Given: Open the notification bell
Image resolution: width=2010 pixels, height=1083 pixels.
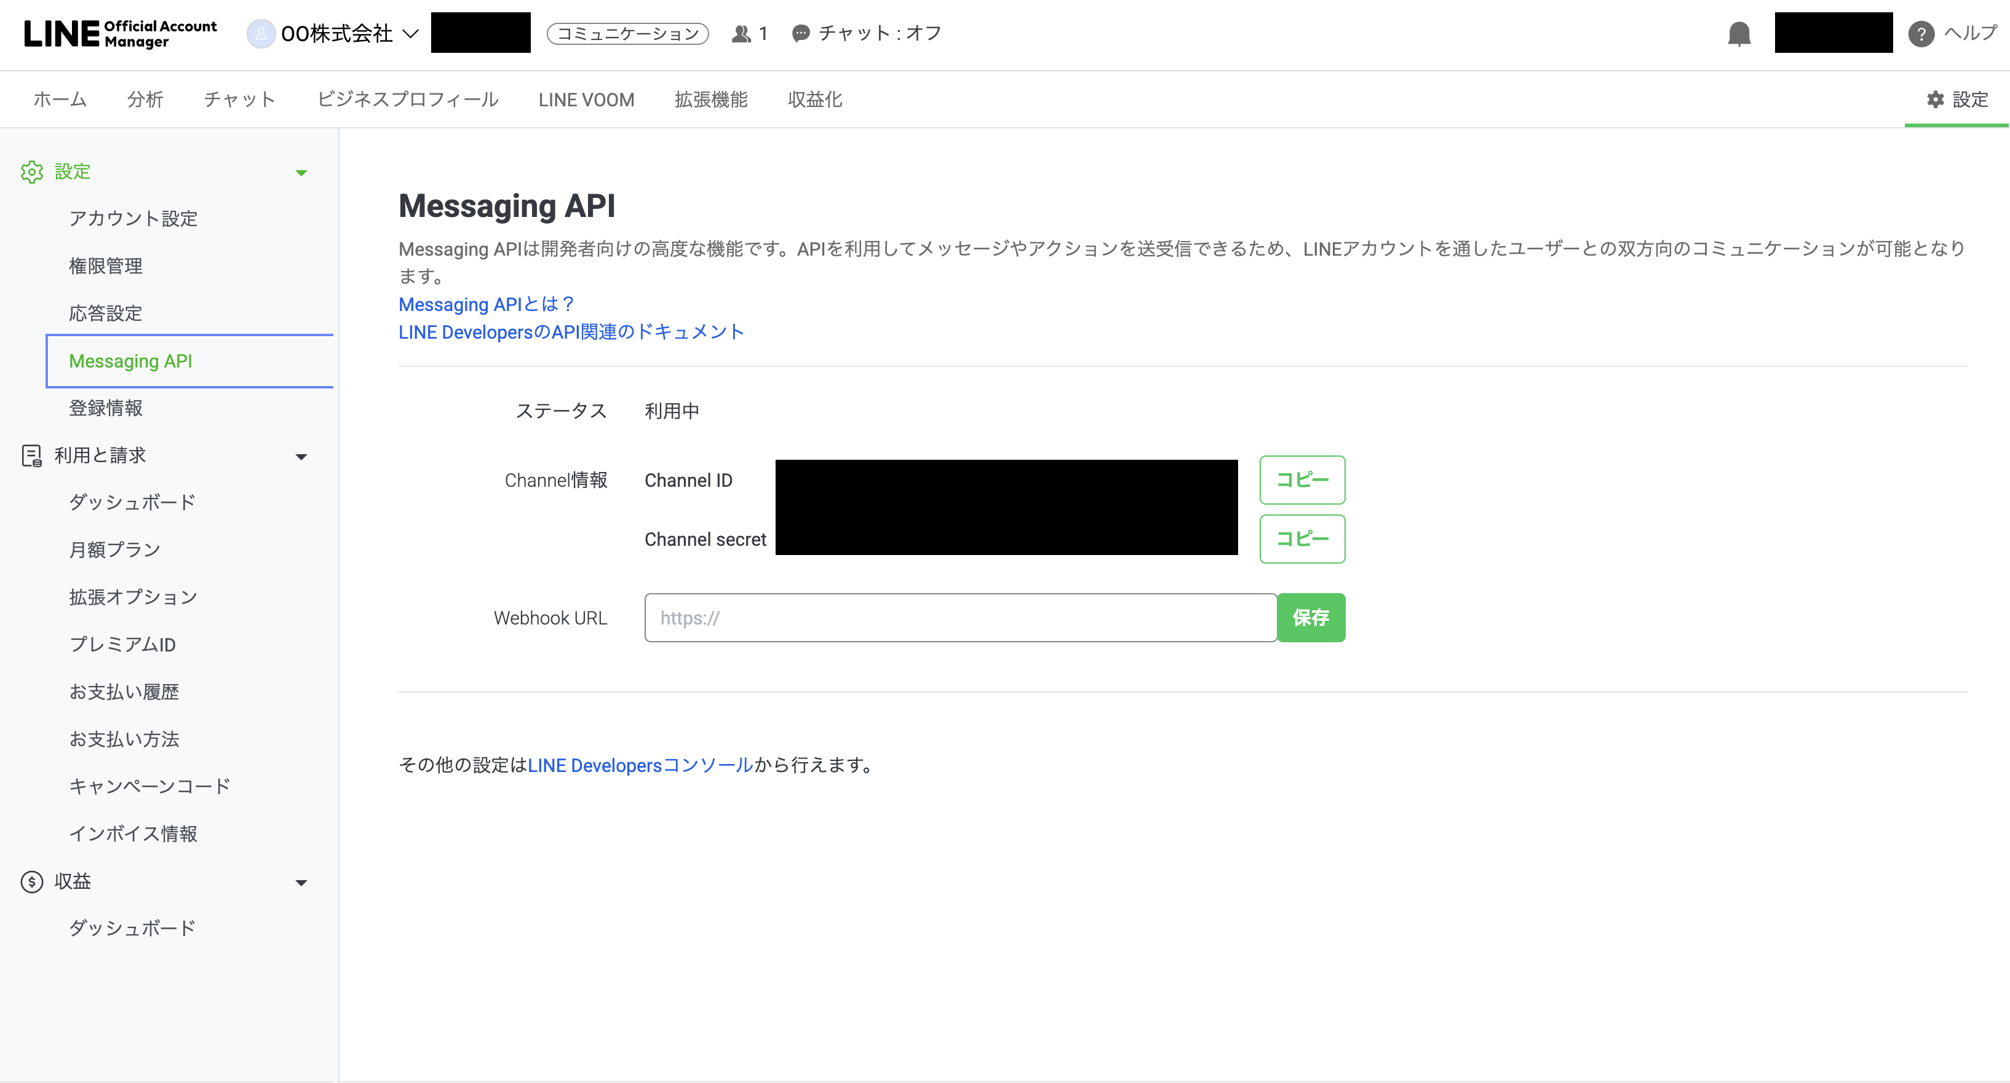Looking at the screenshot, I should pyautogui.click(x=1739, y=34).
